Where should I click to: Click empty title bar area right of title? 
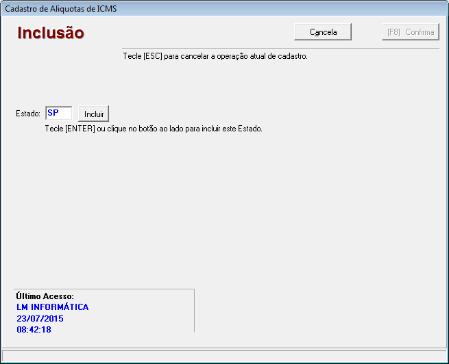click(x=274, y=8)
